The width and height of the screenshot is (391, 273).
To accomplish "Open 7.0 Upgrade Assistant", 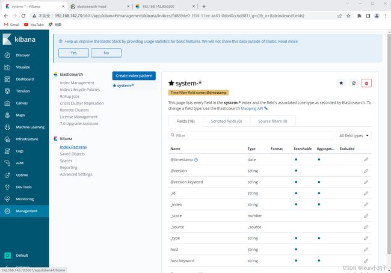I will tap(79, 124).
